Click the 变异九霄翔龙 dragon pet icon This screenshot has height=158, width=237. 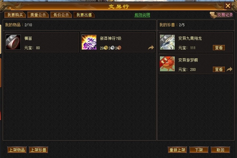pyautogui.click(x=168, y=42)
